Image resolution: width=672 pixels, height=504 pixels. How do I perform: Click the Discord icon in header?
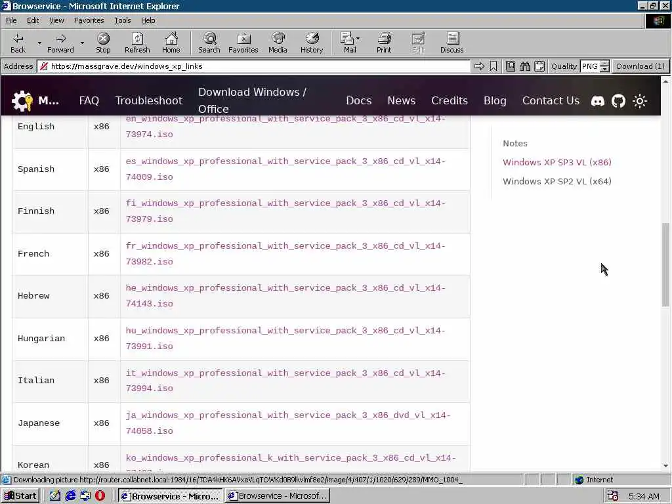point(597,100)
